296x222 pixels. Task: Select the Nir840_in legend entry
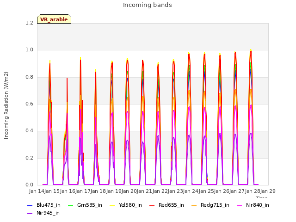click(253, 205)
